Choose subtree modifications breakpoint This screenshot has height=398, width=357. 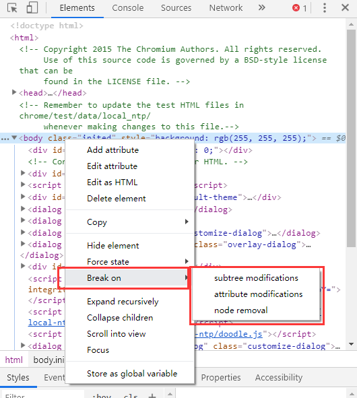[x=256, y=278]
